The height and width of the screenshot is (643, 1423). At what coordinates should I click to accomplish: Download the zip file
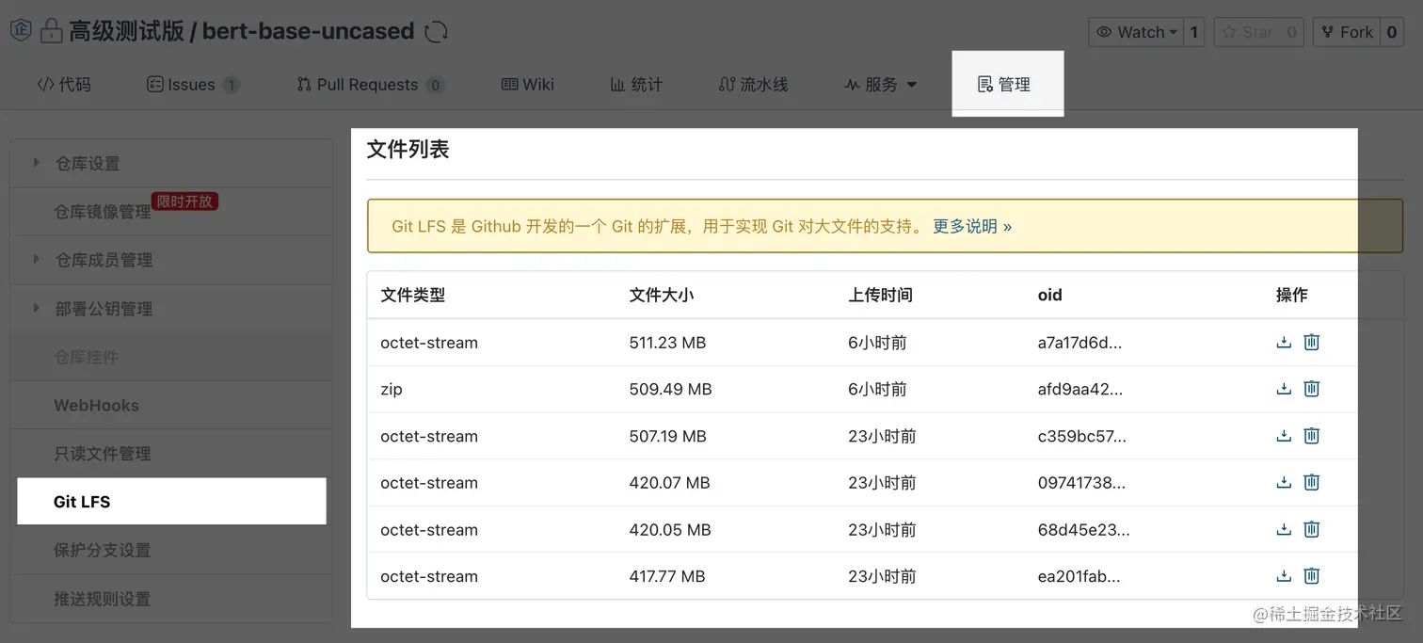(1283, 389)
